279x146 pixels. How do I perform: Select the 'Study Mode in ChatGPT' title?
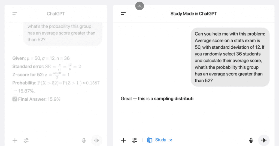tap(194, 14)
